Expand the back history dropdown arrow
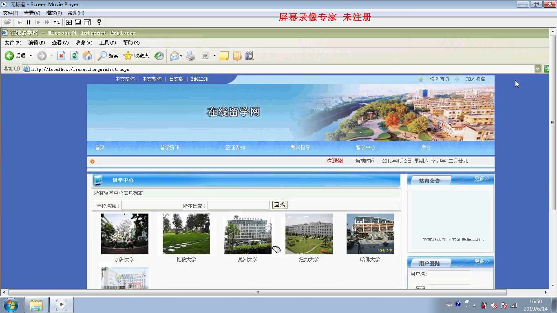The width and height of the screenshot is (557, 313). pyautogui.click(x=31, y=56)
